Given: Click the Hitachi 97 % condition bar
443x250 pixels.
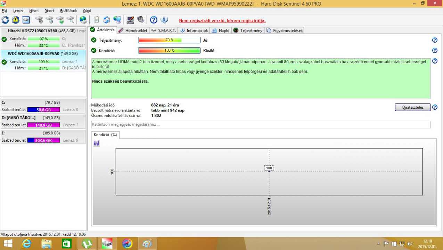Looking at the screenshot, I should pyautogui.click(x=44, y=39).
